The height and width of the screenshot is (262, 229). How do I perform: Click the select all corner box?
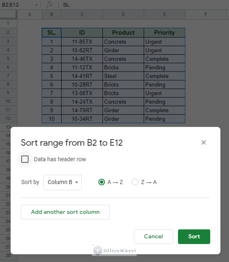pyautogui.click(x=8, y=14)
